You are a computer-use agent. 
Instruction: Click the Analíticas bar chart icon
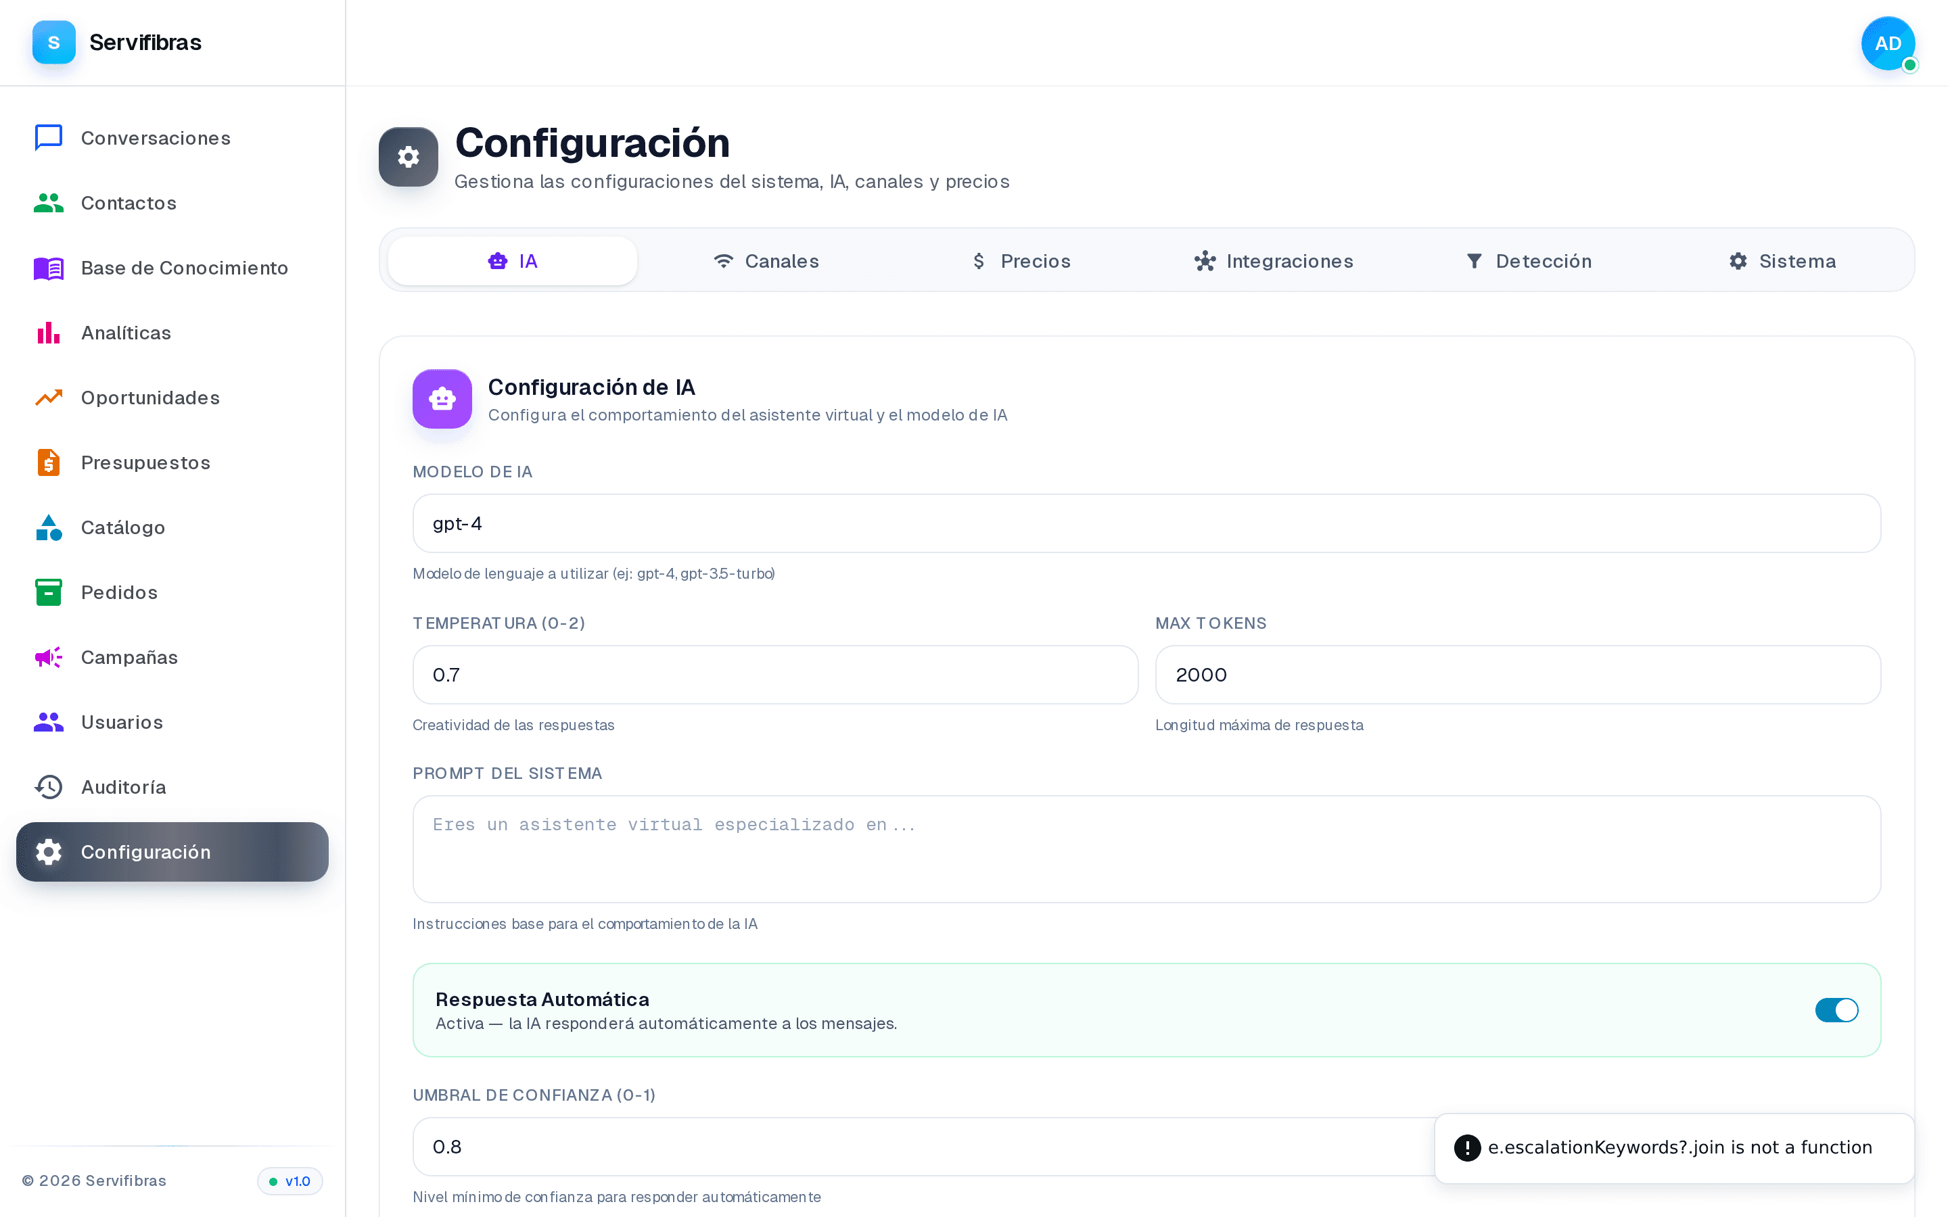click(x=48, y=333)
